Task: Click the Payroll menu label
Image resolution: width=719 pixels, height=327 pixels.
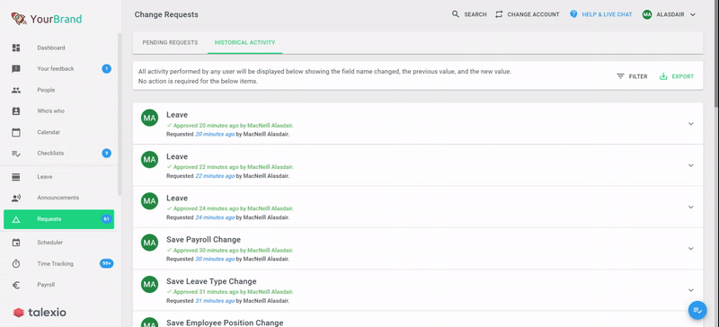Action: pos(46,285)
